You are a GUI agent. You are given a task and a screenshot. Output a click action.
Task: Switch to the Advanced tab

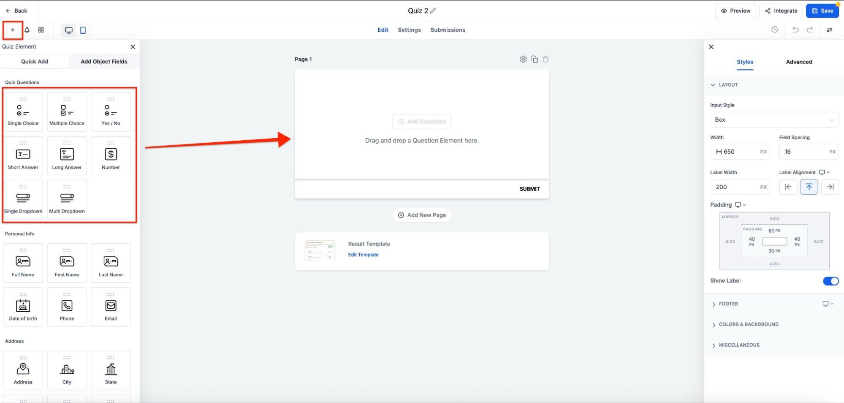(x=798, y=62)
